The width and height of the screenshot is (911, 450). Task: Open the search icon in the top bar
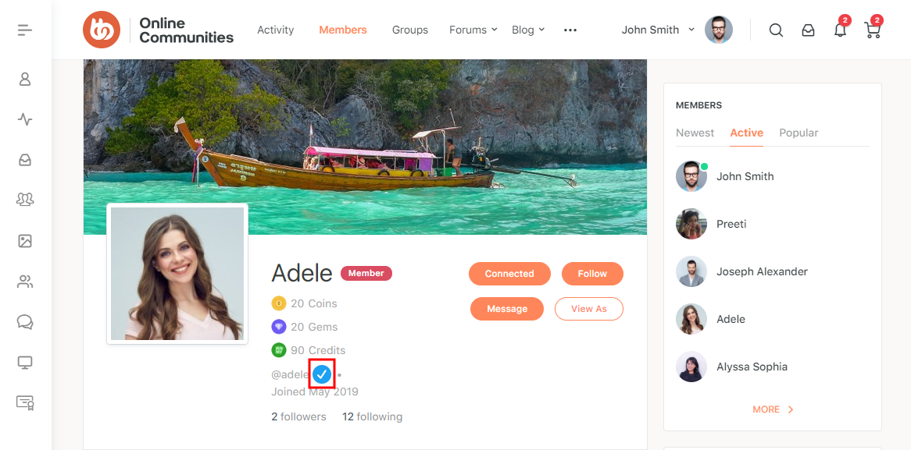776,30
